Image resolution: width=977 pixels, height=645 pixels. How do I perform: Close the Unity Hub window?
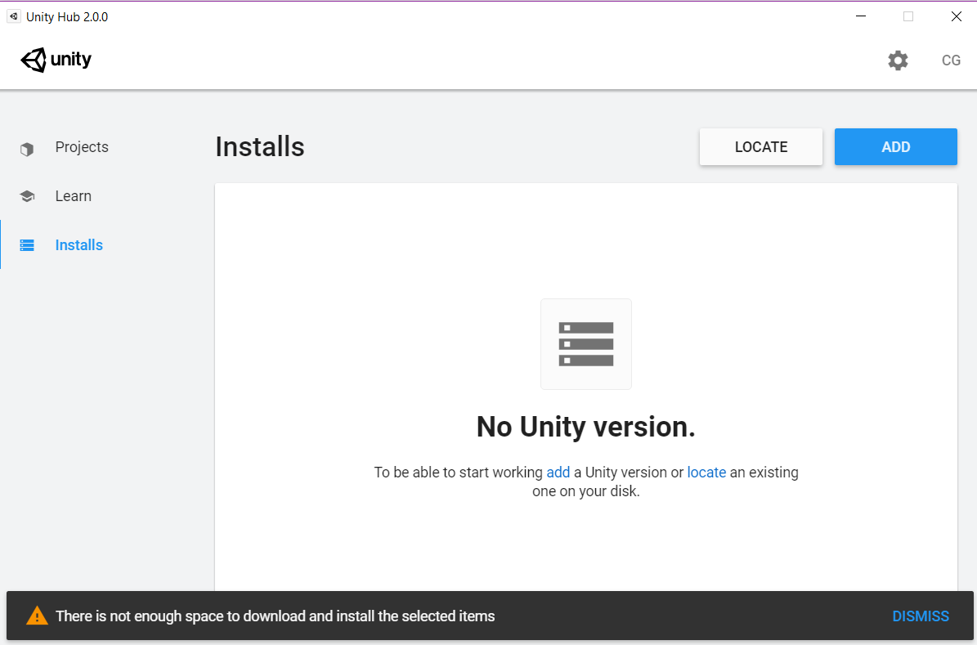956,16
